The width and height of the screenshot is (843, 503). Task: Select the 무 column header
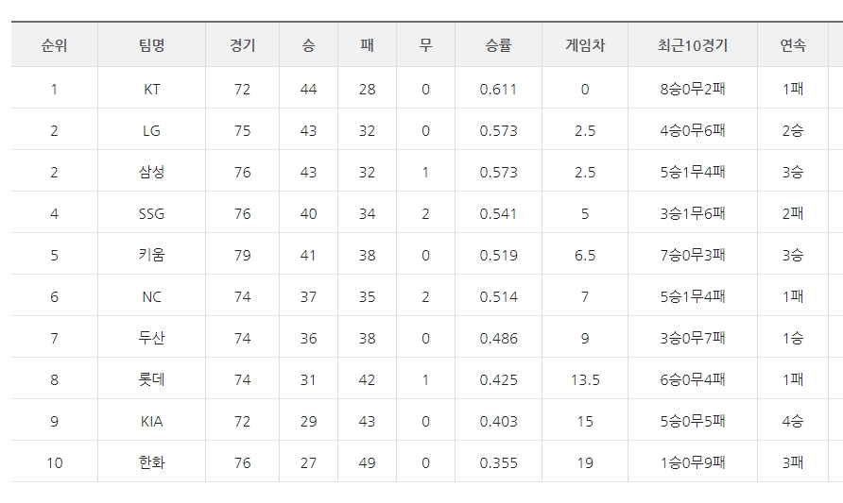tap(425, 45)
